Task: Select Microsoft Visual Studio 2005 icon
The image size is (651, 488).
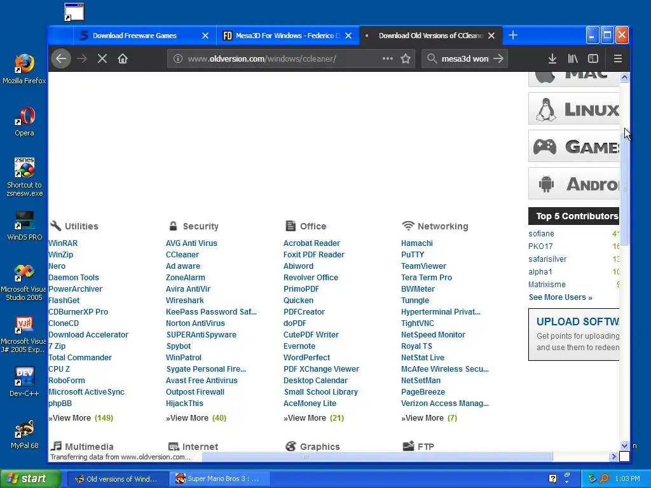Action: click(x=24, y=283)
